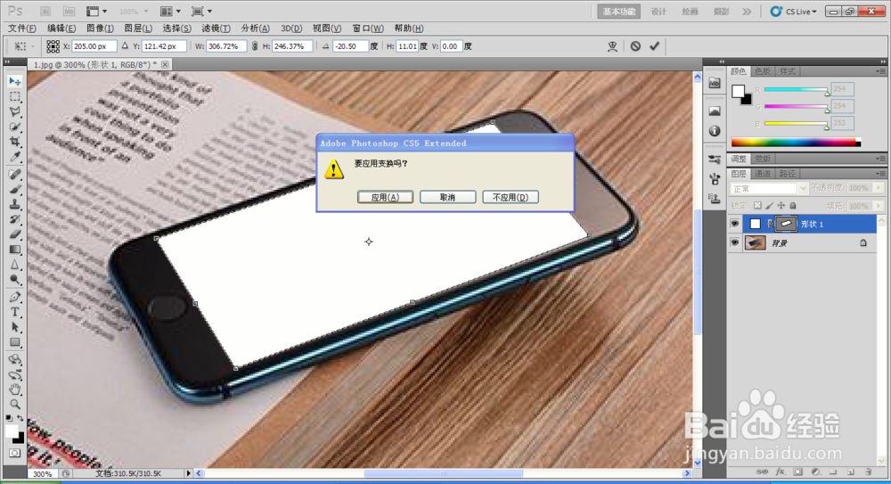Toggle lock all icon
Viewport: 891px width, 484px height.
(x=793, y=205)
